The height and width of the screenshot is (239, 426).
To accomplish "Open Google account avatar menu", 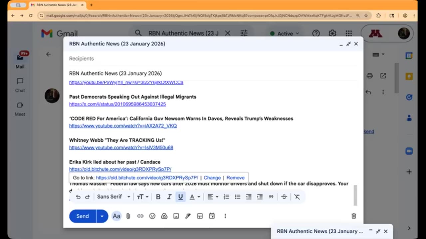I will point(404,34).
